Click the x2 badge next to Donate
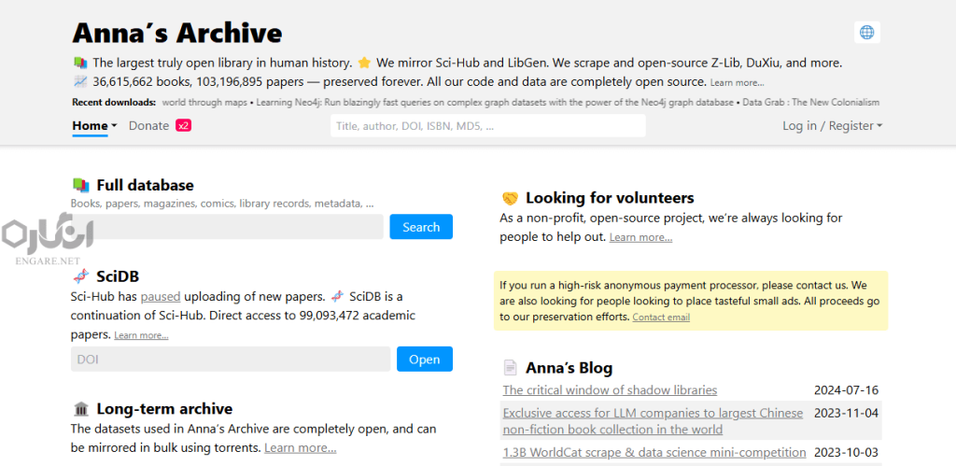Viewport: 956px width, 466px height. tap(184, 126)
